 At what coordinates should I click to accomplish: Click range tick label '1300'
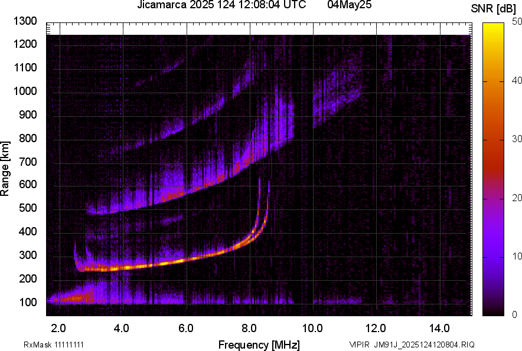[25, 21]
